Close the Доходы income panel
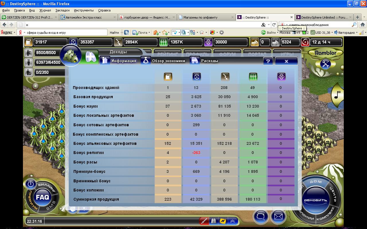The image size is (367, 229). pos(286,61)
